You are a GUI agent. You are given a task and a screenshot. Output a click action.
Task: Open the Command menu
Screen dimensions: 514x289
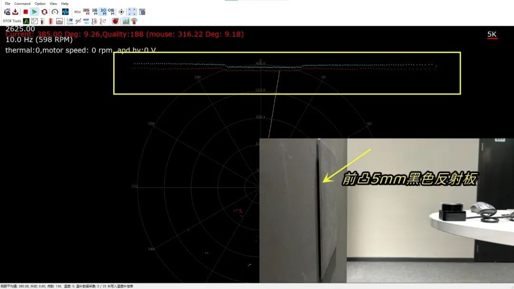[x=22, y=4]
